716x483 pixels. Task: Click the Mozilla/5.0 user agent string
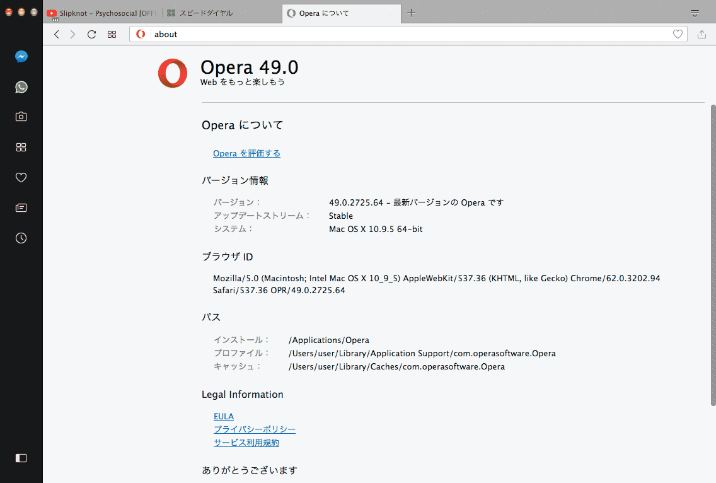tap(437, 284)
